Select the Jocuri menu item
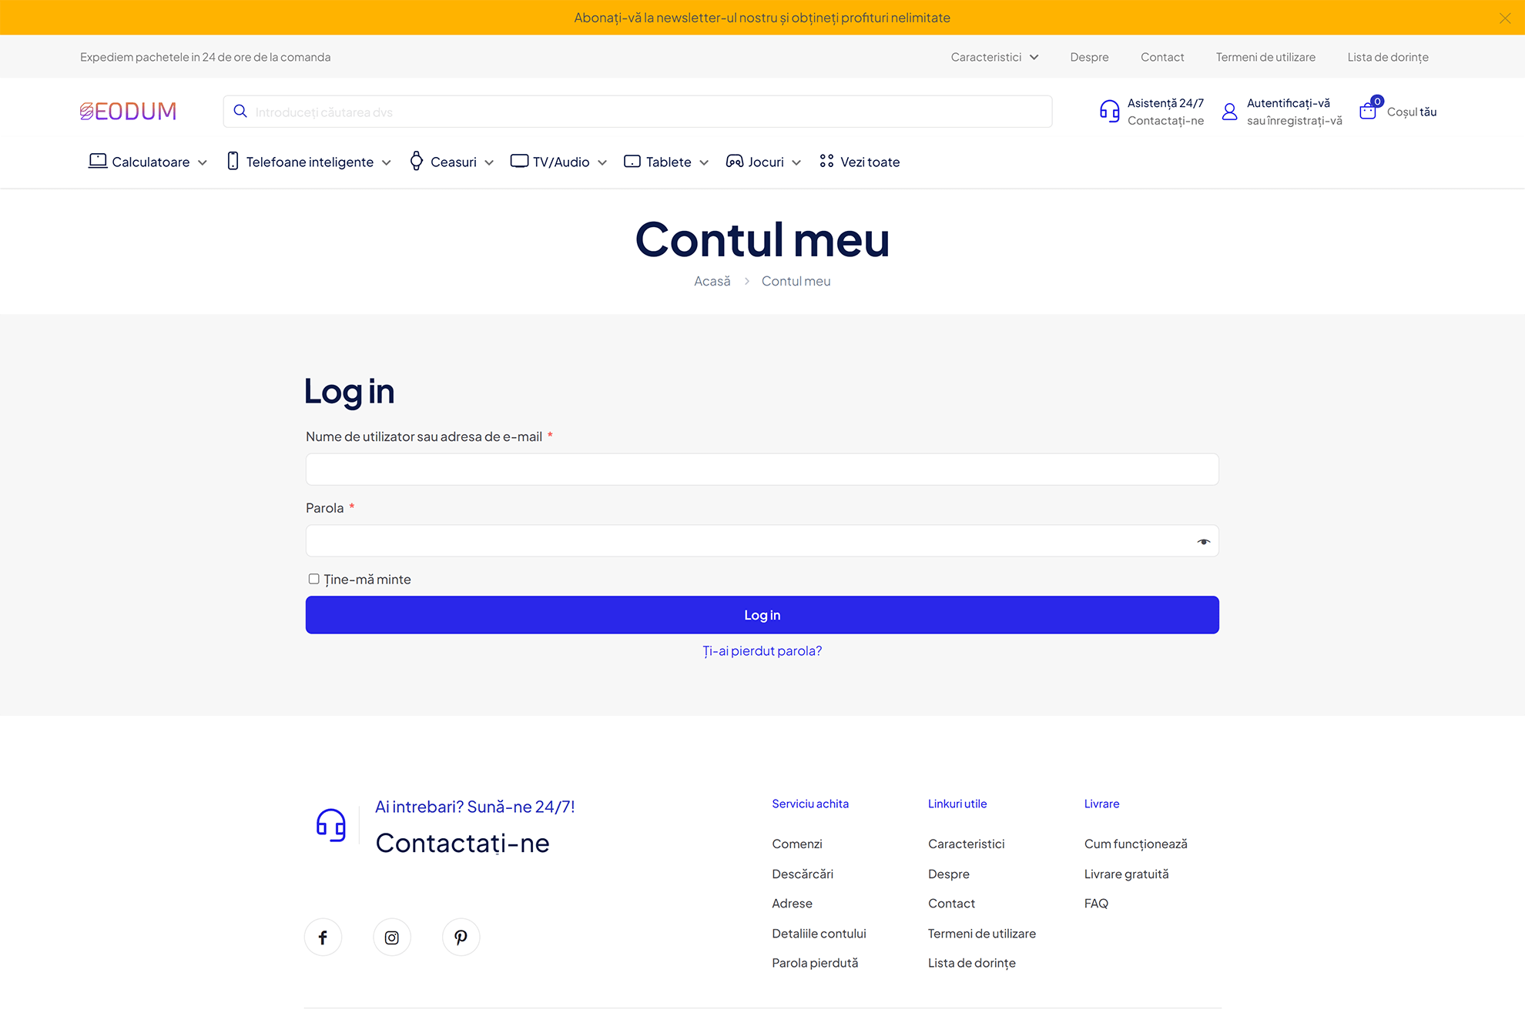 [x=763, y=162]
